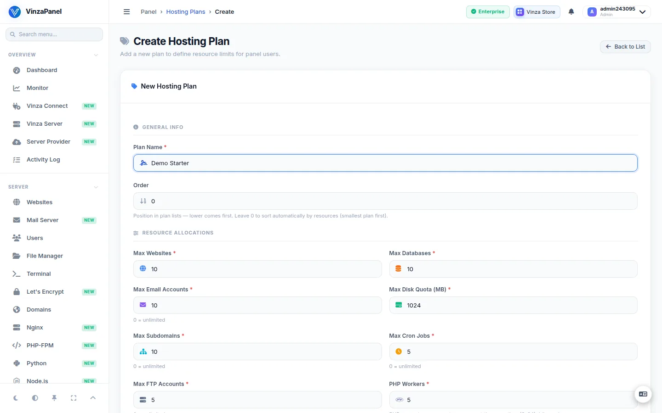Click the VinzaPanel logo icon
This screenshot has width=662, height=413.
pos(15,11)
